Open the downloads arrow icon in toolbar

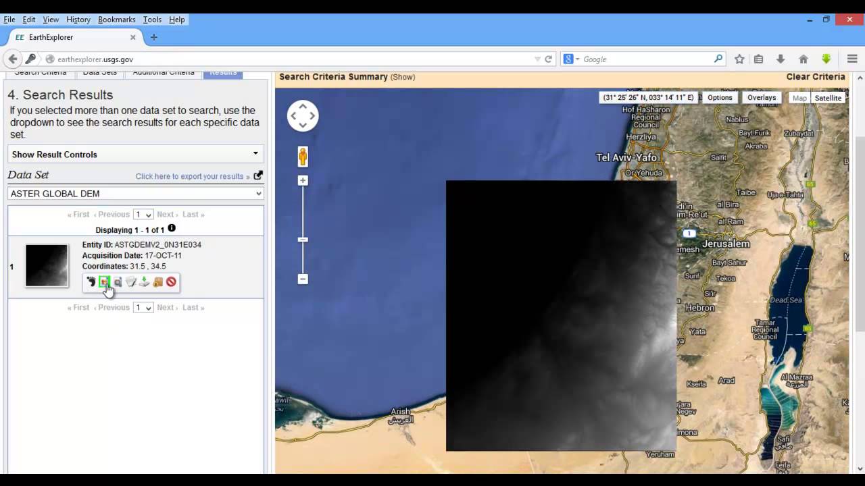(x=781, y=59)
